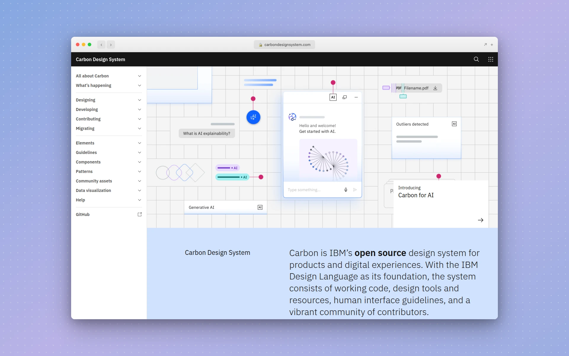Screen dimensions: 569x356
Task: Open the search icon in the header
Action: point(476,59)
